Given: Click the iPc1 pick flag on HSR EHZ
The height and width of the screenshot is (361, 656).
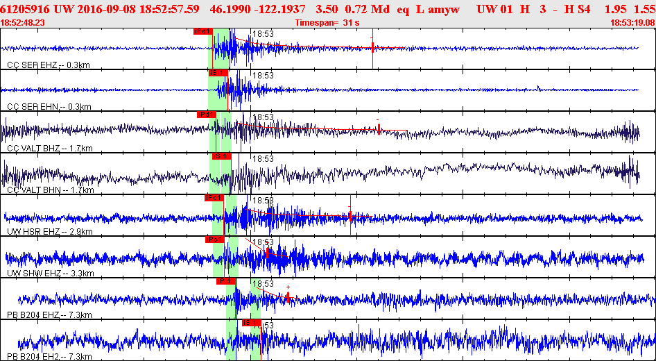Looking at the screenshot, I should click(214, 198).
